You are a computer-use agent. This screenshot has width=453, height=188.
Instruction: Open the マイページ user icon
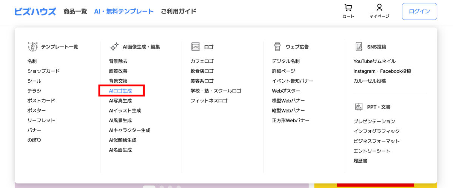click(x=379, y=8)
